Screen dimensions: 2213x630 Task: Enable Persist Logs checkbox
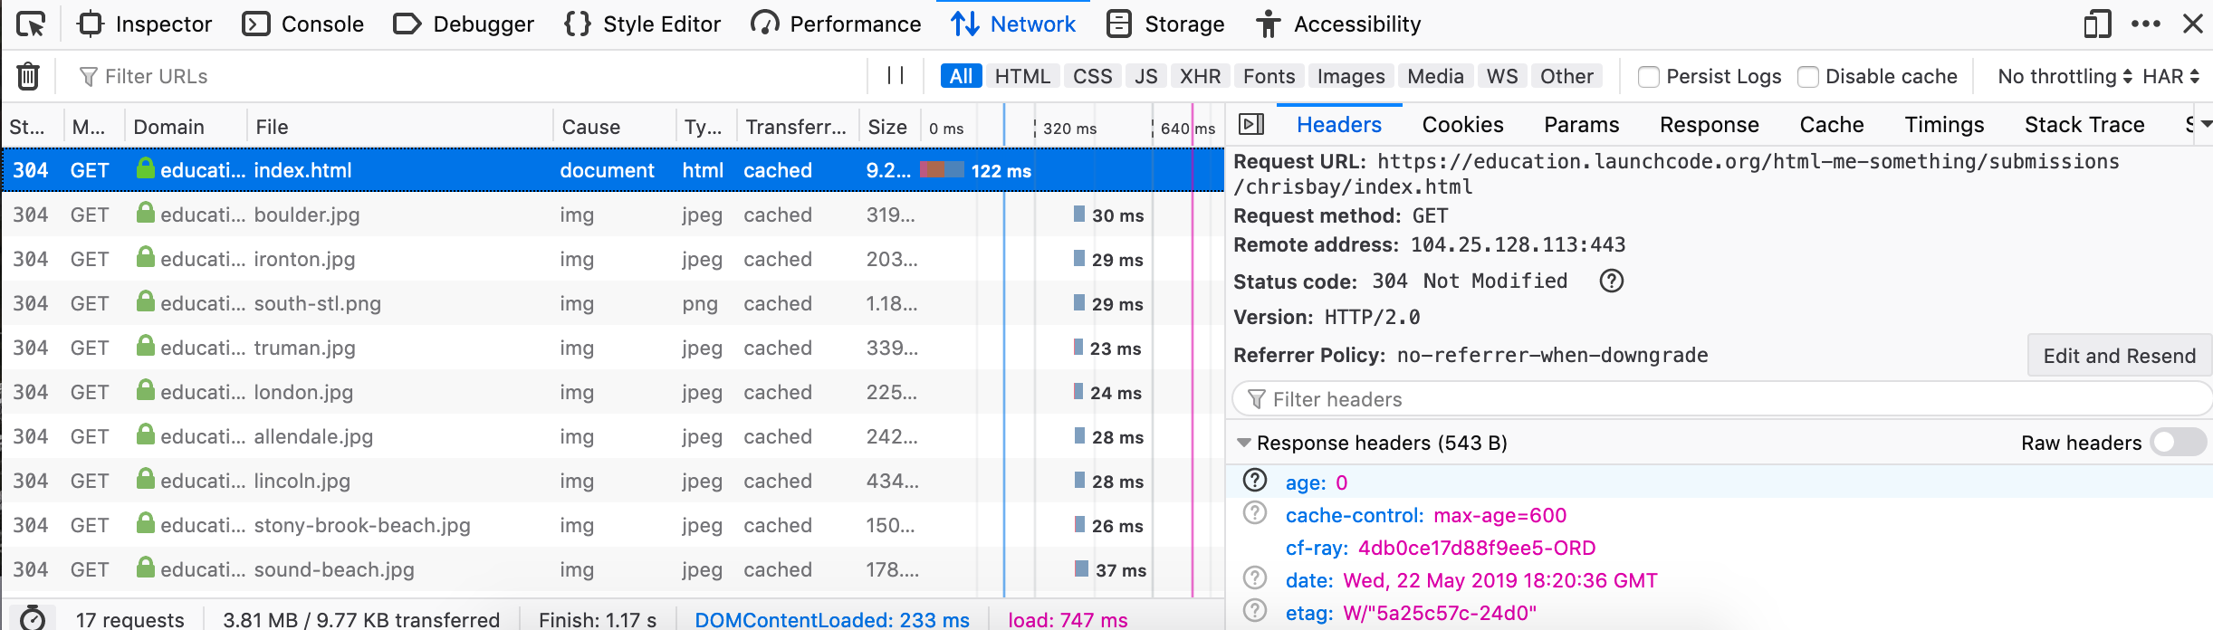tap(1649, 77)
